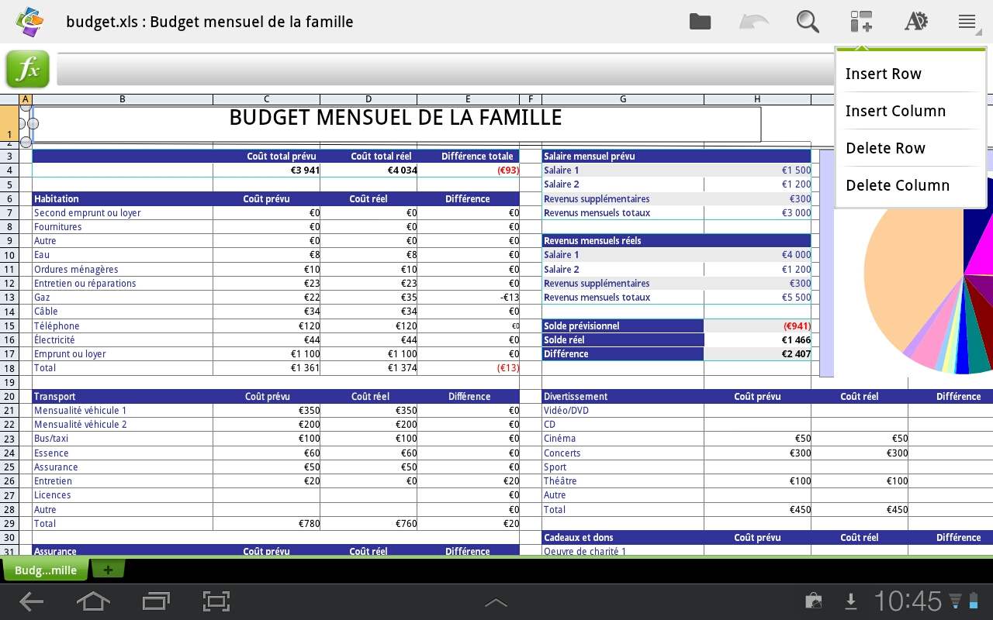Choose Insert Column from the menu
Image resolution: width=993 pixels, height=620 pixels.
tap(910, 111)
